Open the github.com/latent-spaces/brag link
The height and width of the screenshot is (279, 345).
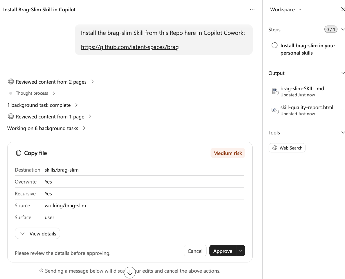(130, 47)
